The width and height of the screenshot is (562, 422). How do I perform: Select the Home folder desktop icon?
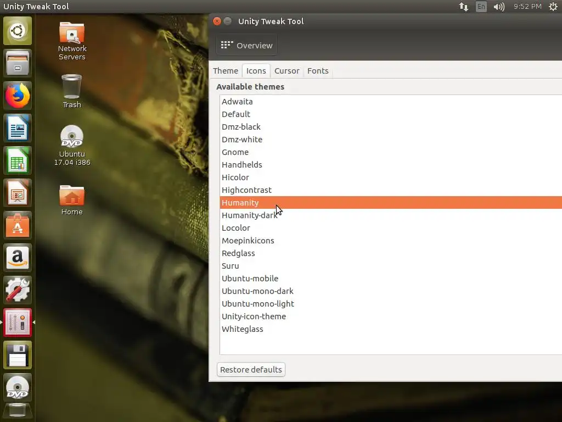click(x=72, y=200)
